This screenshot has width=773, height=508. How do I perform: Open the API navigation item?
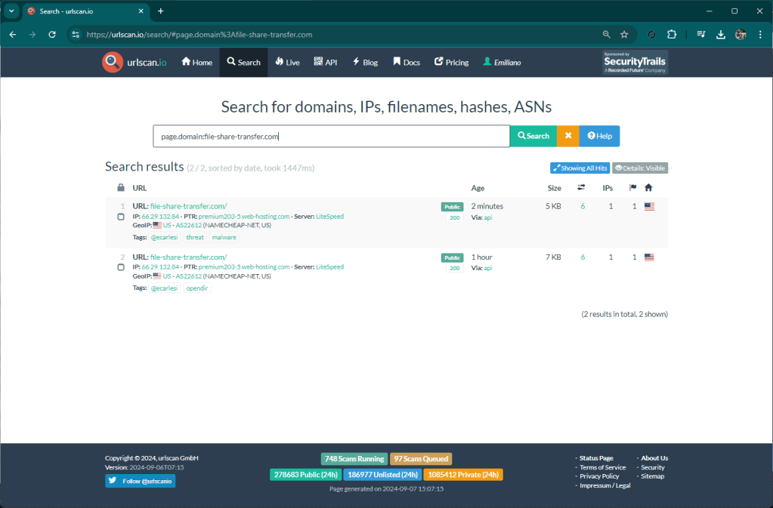(326, 63)
